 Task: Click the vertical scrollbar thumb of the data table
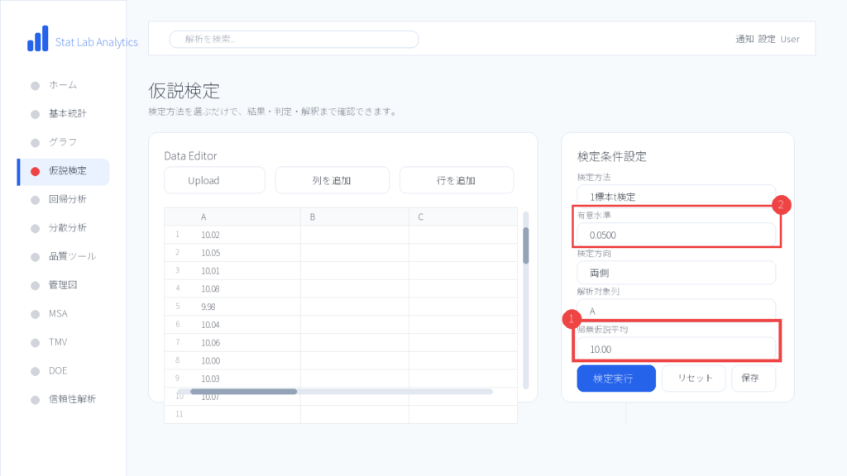(525, 245)
